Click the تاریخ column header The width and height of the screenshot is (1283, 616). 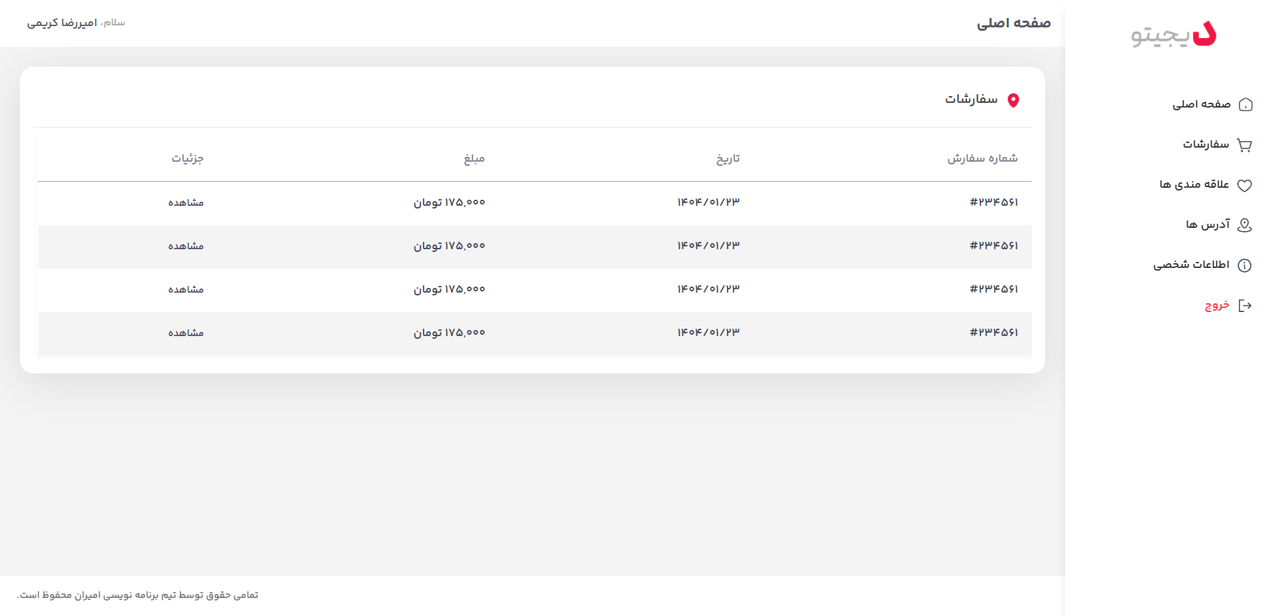pos(728,158)
